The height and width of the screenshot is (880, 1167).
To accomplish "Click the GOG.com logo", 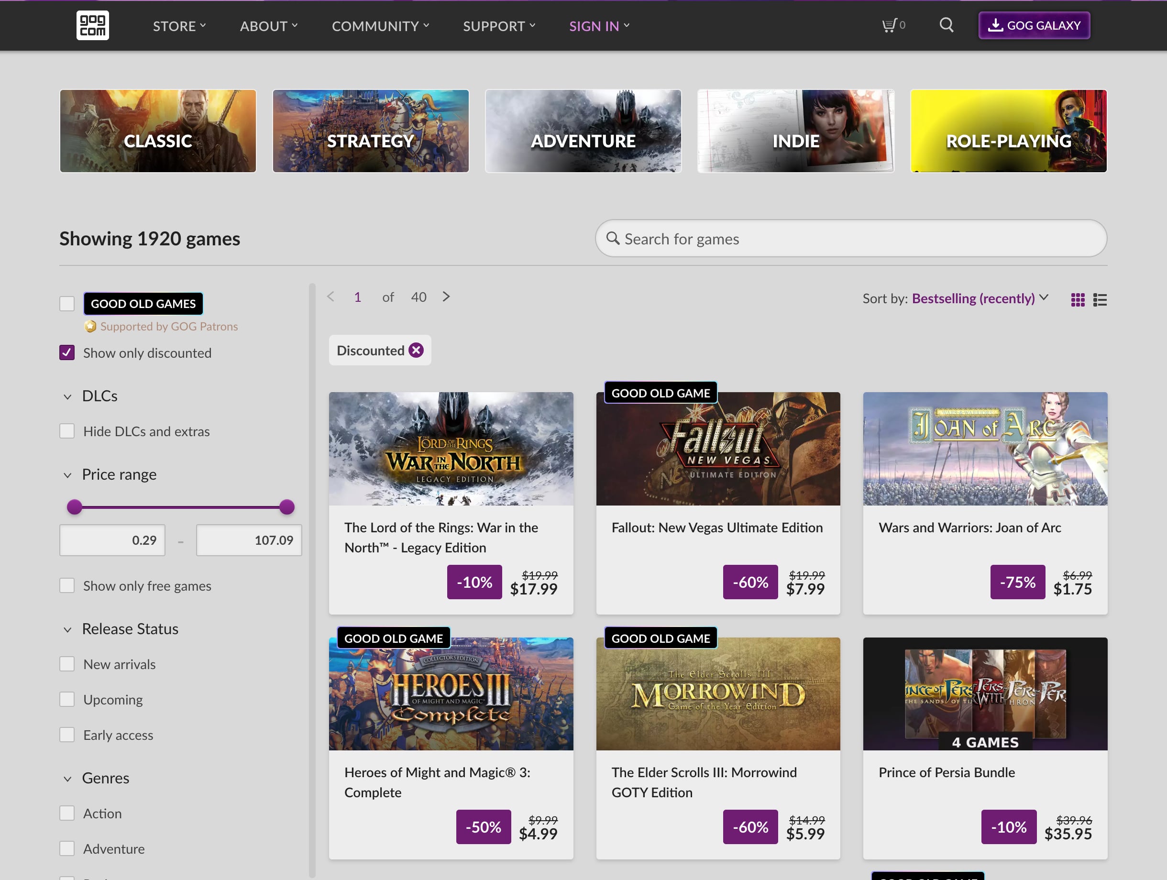I will click(x=92, y=25).
